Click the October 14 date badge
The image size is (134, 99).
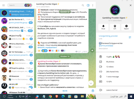pyautogui.click(x=65, y=56)
